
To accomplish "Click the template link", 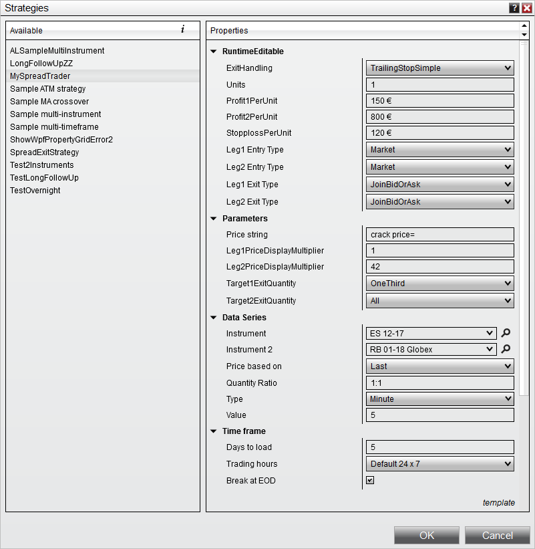I will click(499, 503).
